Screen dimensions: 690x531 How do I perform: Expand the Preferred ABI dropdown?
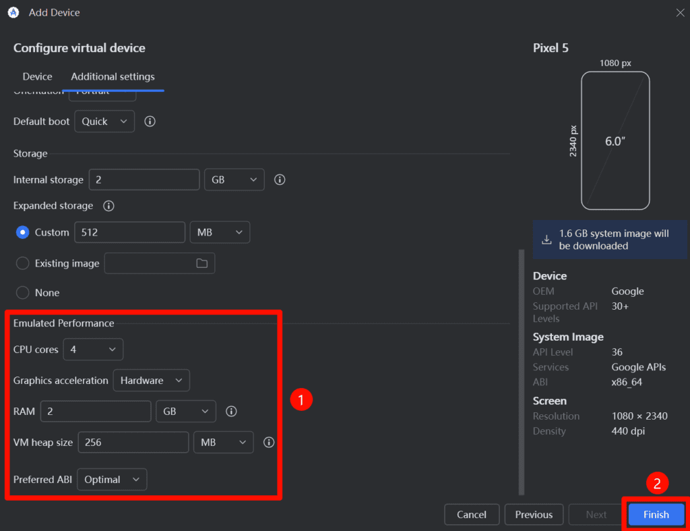coord(112,480)
